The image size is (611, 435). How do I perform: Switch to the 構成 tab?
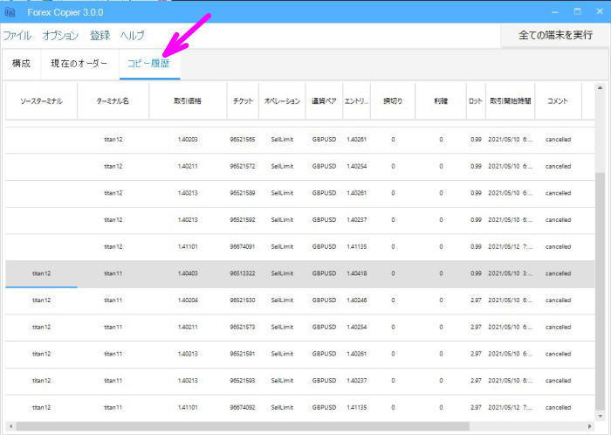(x=21, y=64)
